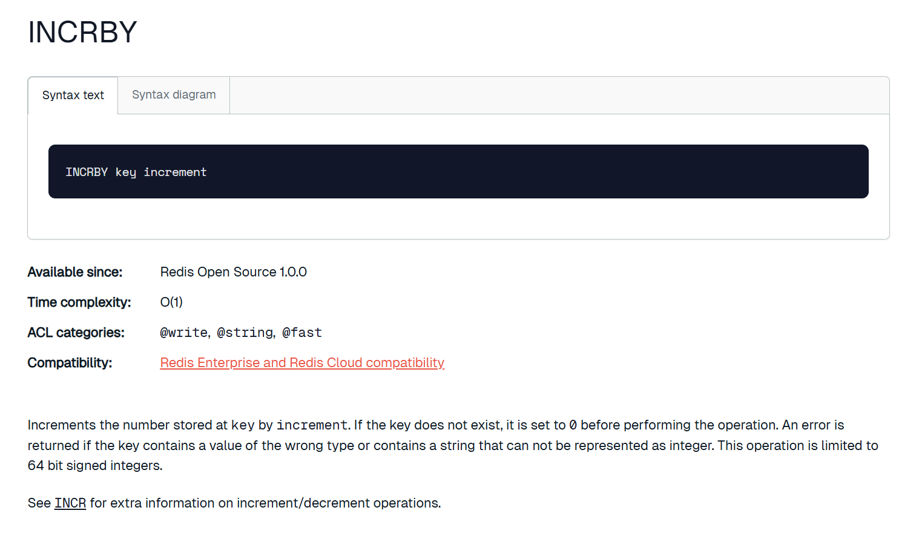Image resolution: width=899 pixels, height=542 pixels.
Task: Click the 'increment/decrement operations' text
Action: click(x=338, y=503)
